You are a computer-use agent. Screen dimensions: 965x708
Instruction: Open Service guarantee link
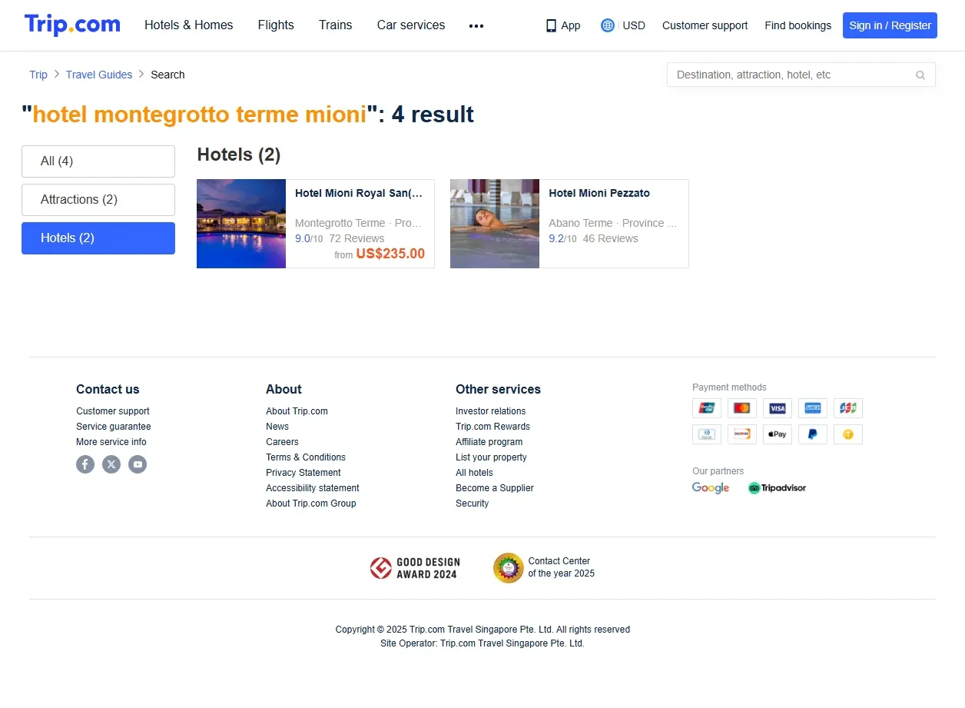[114, 427]
